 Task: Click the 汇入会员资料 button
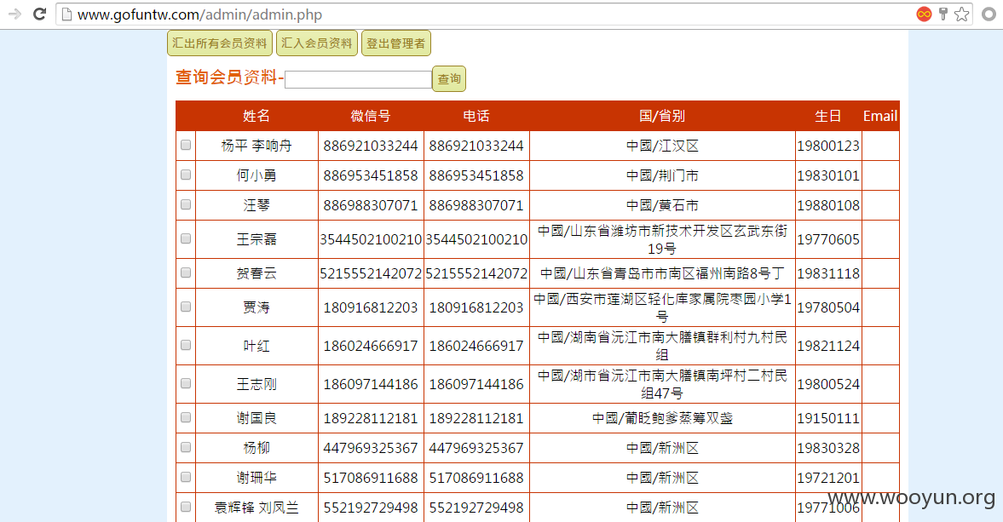(317, 43)
